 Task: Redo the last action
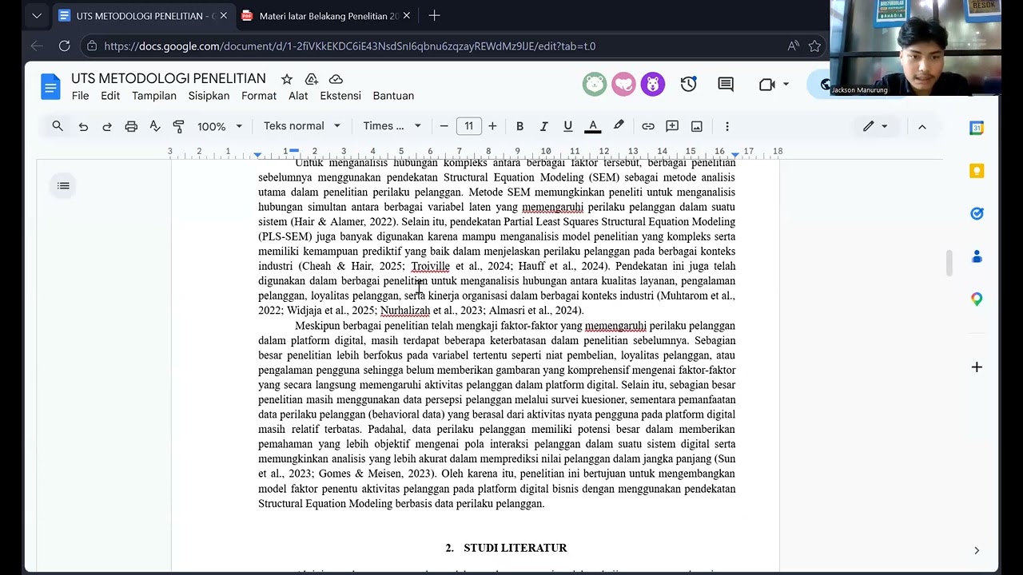click(x=107, y=126)
